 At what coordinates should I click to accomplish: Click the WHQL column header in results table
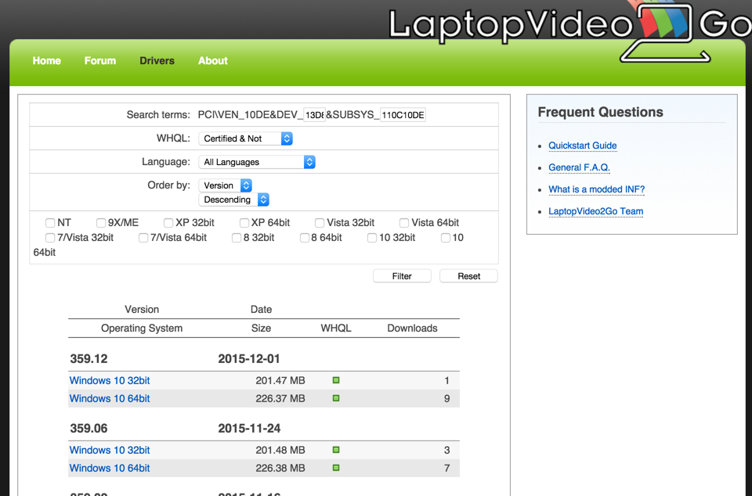336,329
